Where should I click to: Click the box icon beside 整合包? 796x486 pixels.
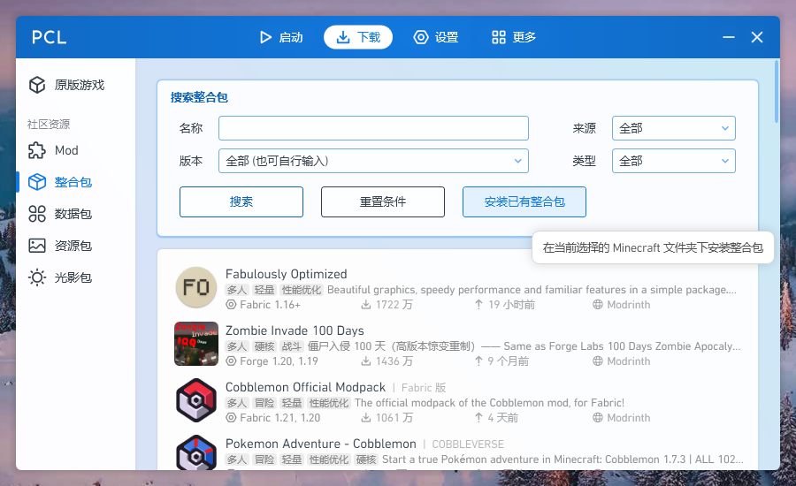37,182
